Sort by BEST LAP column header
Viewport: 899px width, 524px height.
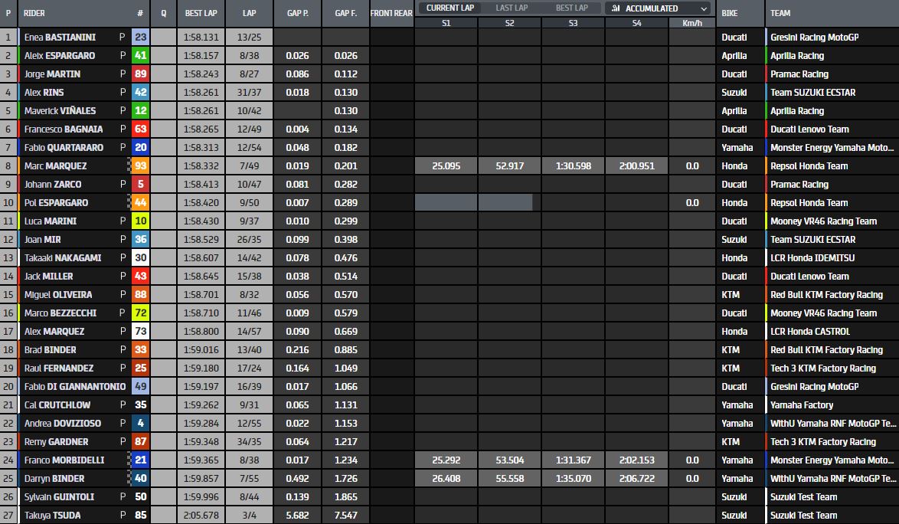(201, 13)
